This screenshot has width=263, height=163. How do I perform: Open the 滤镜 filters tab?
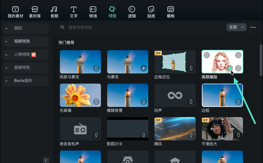tap(132, 12)
